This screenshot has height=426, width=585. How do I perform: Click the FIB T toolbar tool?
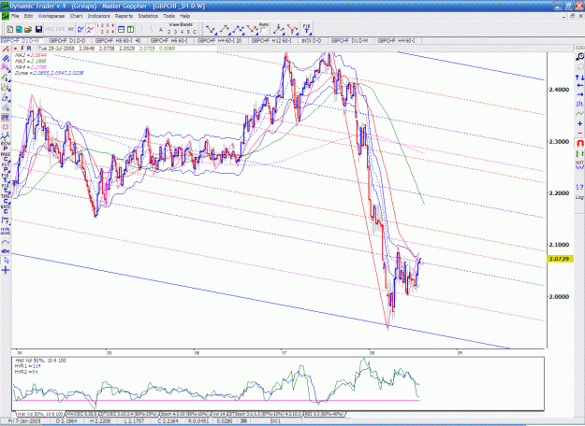click(306, 29)
